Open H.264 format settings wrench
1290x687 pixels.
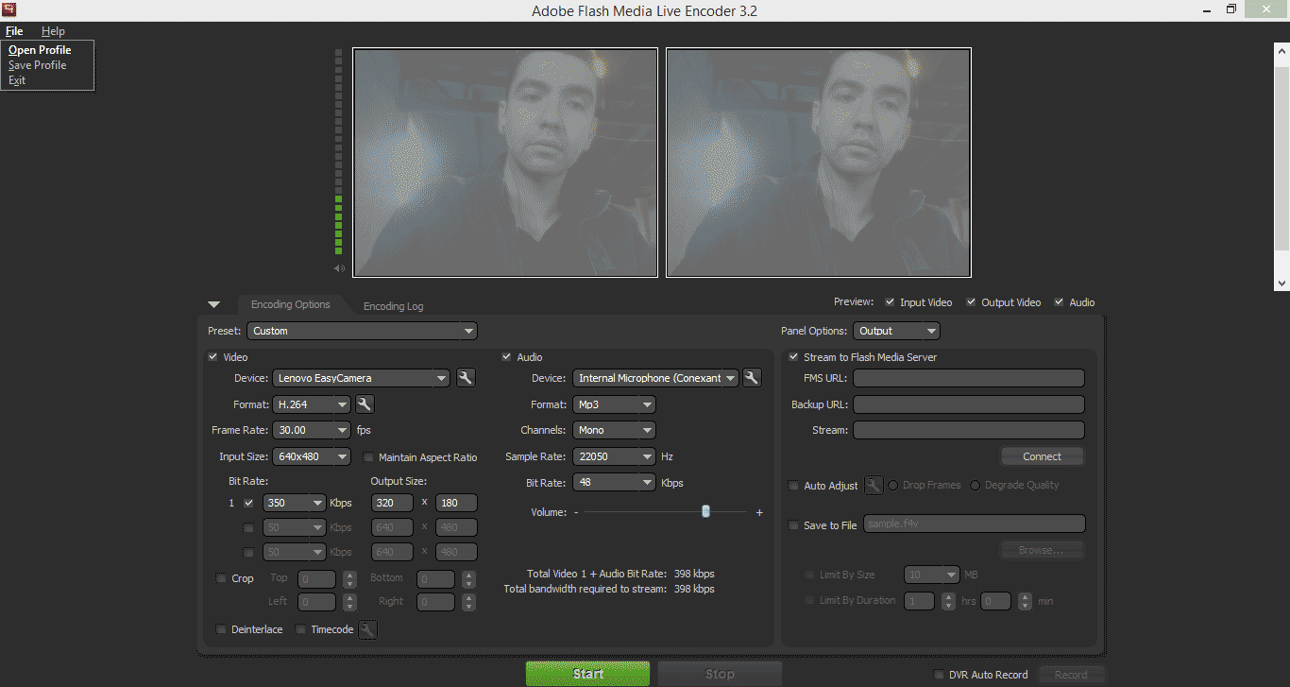(365, 404)
